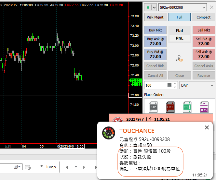Click the Close position button

[180, 76]
